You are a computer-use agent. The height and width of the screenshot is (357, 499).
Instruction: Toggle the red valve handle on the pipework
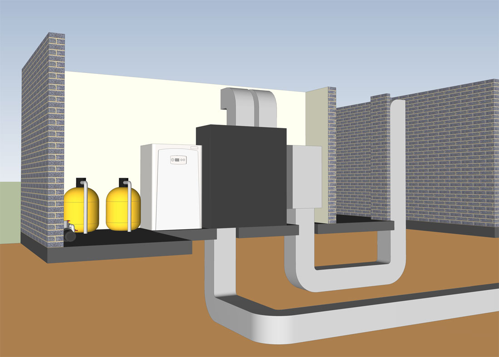[68, 222]
